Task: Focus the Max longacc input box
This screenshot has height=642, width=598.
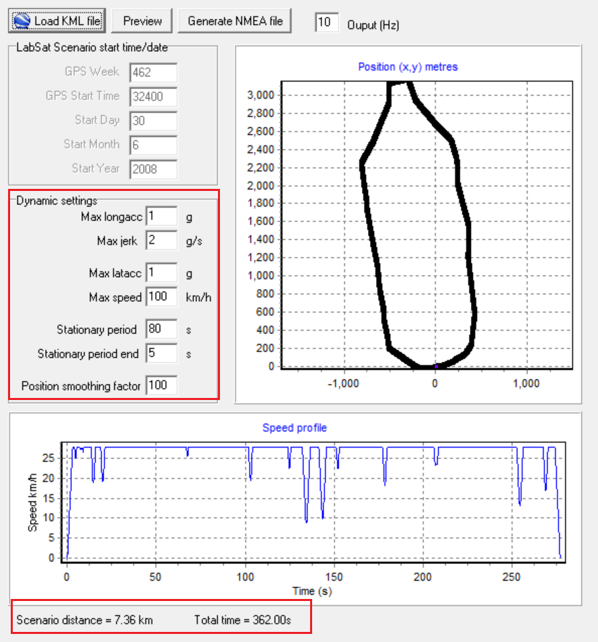Action: click(x=161, y=216)
